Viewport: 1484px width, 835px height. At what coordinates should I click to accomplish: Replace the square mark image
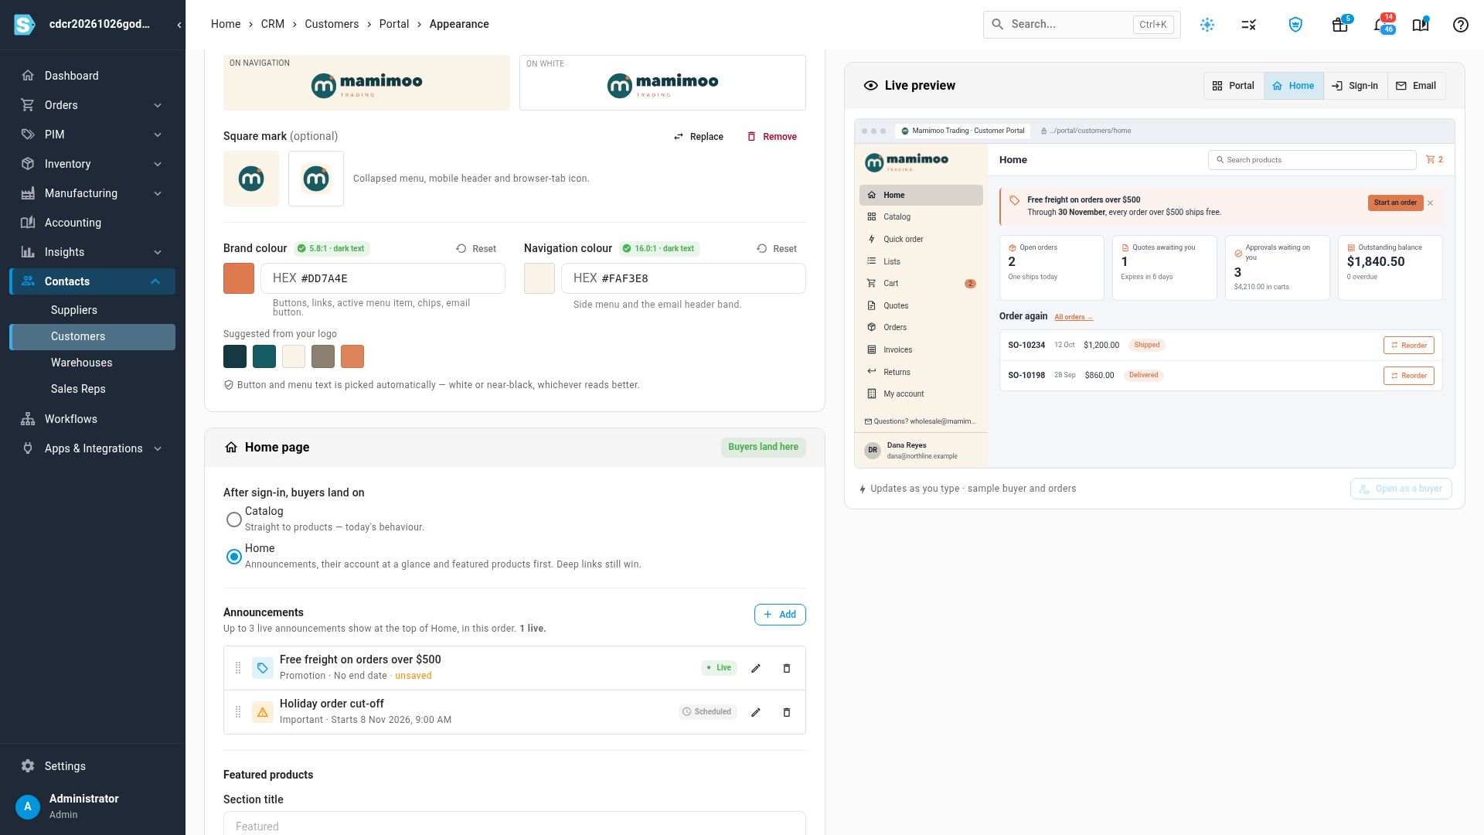point(699,137)
